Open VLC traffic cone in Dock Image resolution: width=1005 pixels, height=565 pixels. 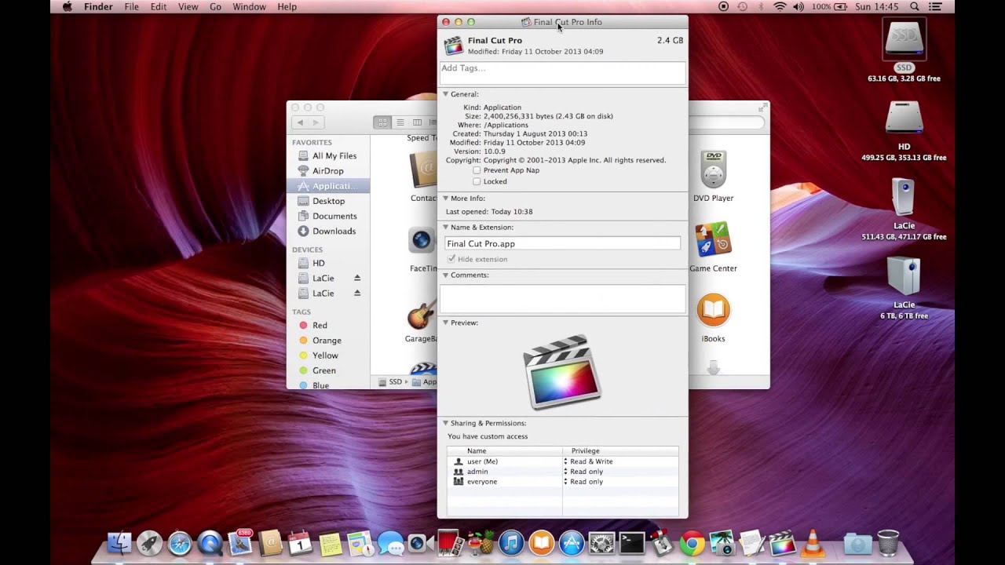(x=813, y=543)
